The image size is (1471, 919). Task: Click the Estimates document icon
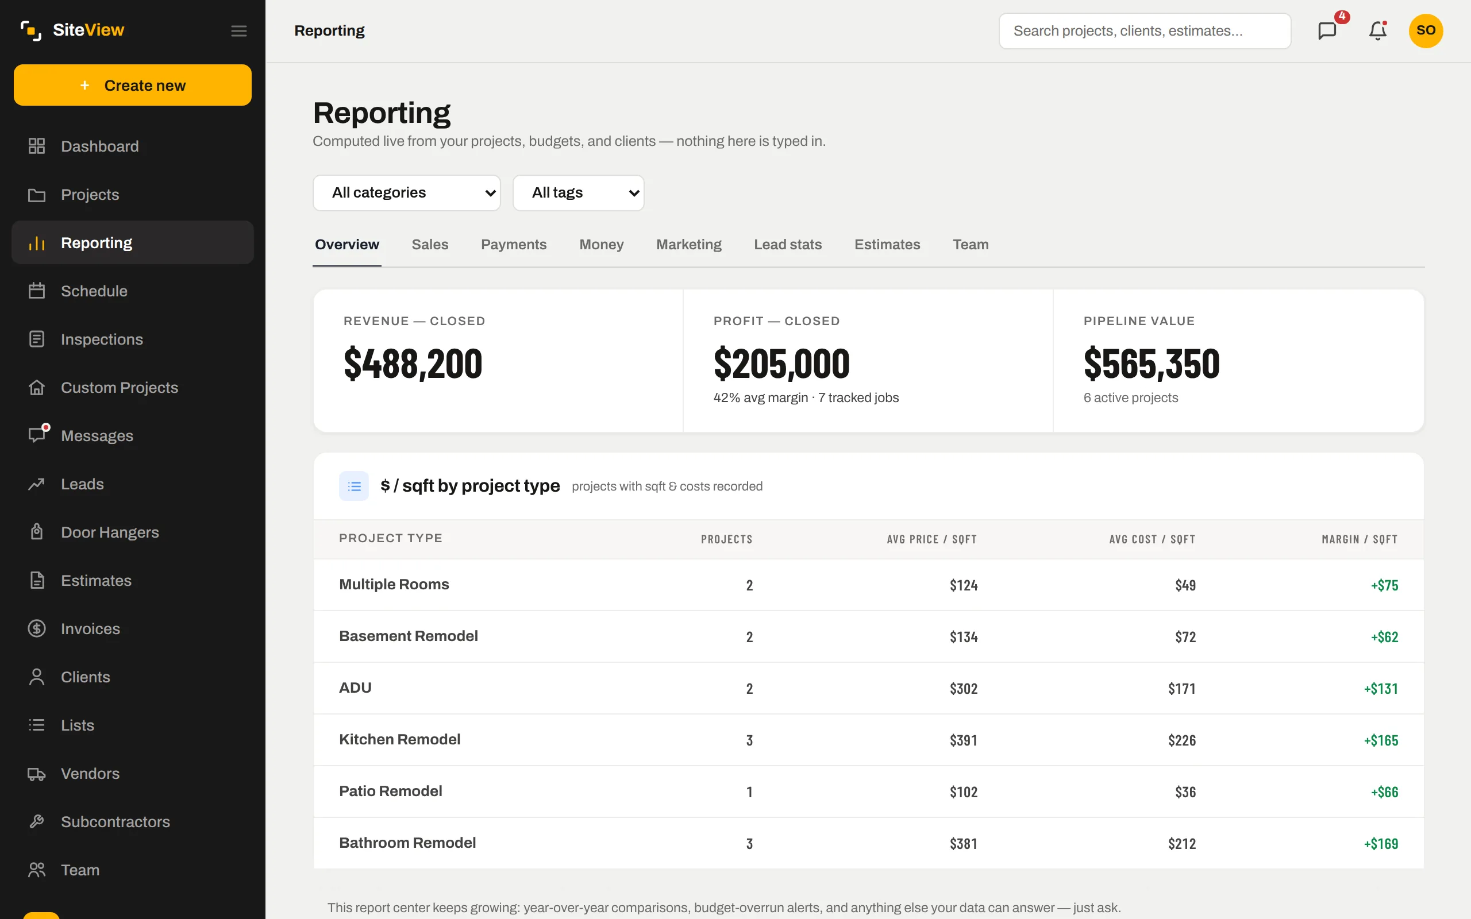click(36, 581)
